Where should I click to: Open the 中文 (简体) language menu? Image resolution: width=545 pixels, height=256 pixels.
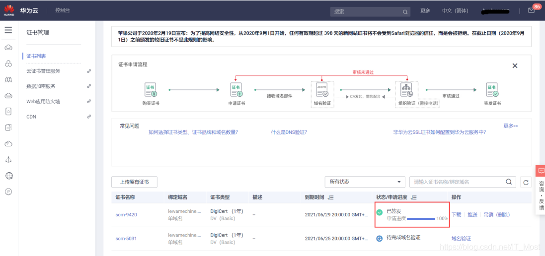pos(455,10)
